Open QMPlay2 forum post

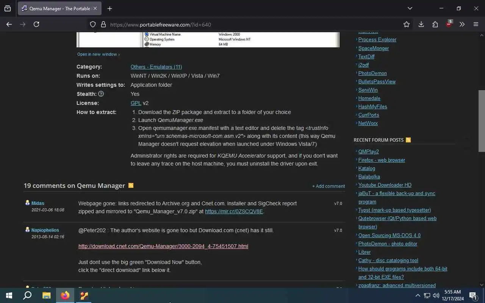click(x=369, y=151)
